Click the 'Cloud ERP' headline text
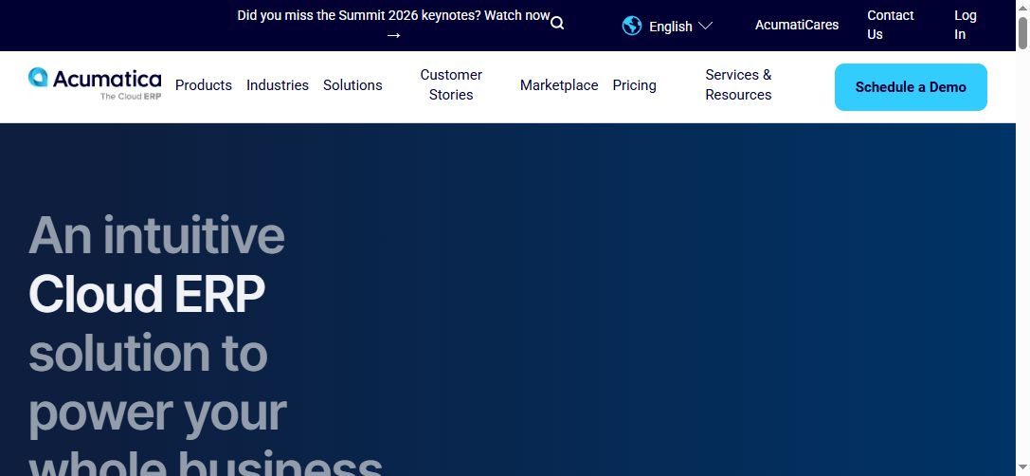Image resolution: width=1030 pixels, height=476 pixels. (x=147, y=293)
